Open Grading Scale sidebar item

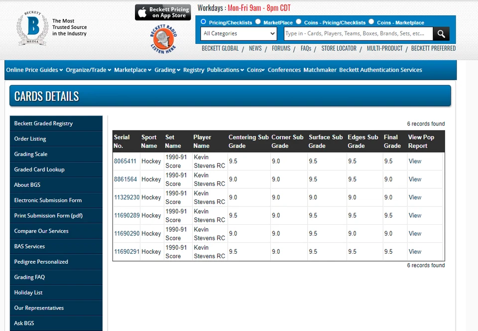pos(56,154)
